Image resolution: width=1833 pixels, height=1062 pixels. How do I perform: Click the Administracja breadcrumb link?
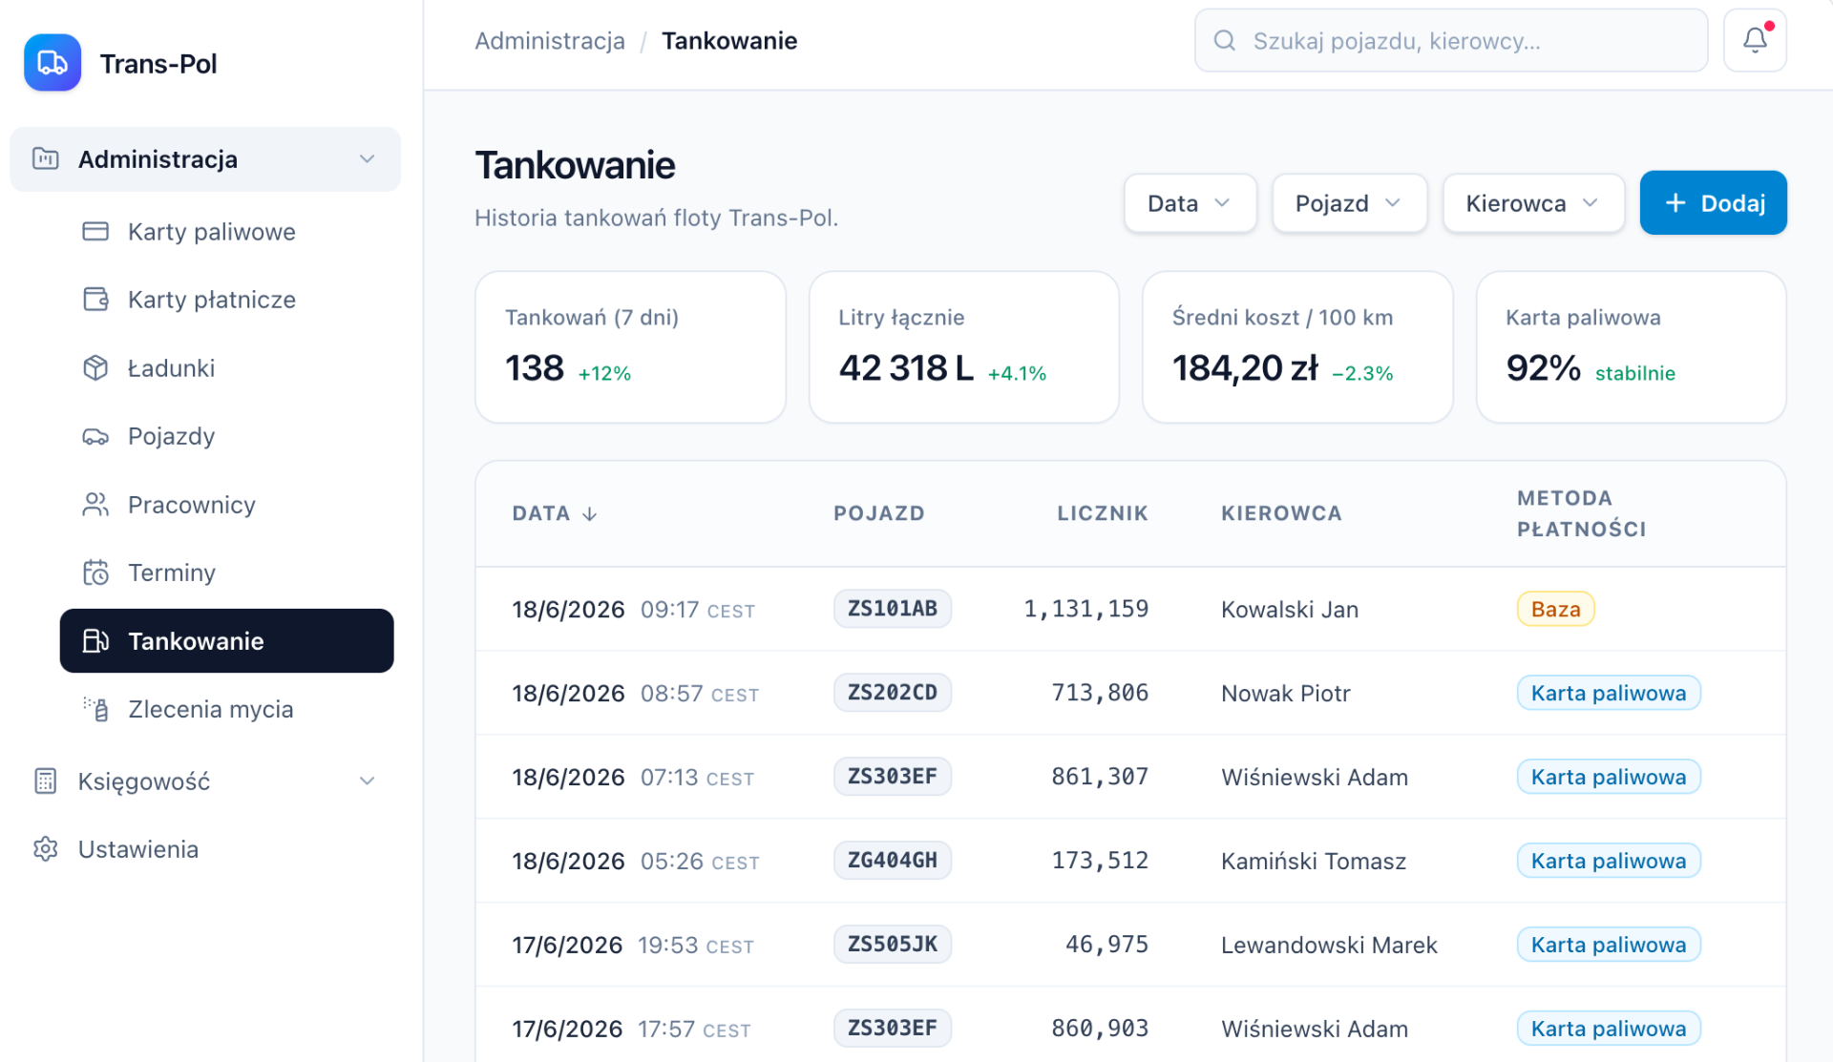(x=550, y=41)
